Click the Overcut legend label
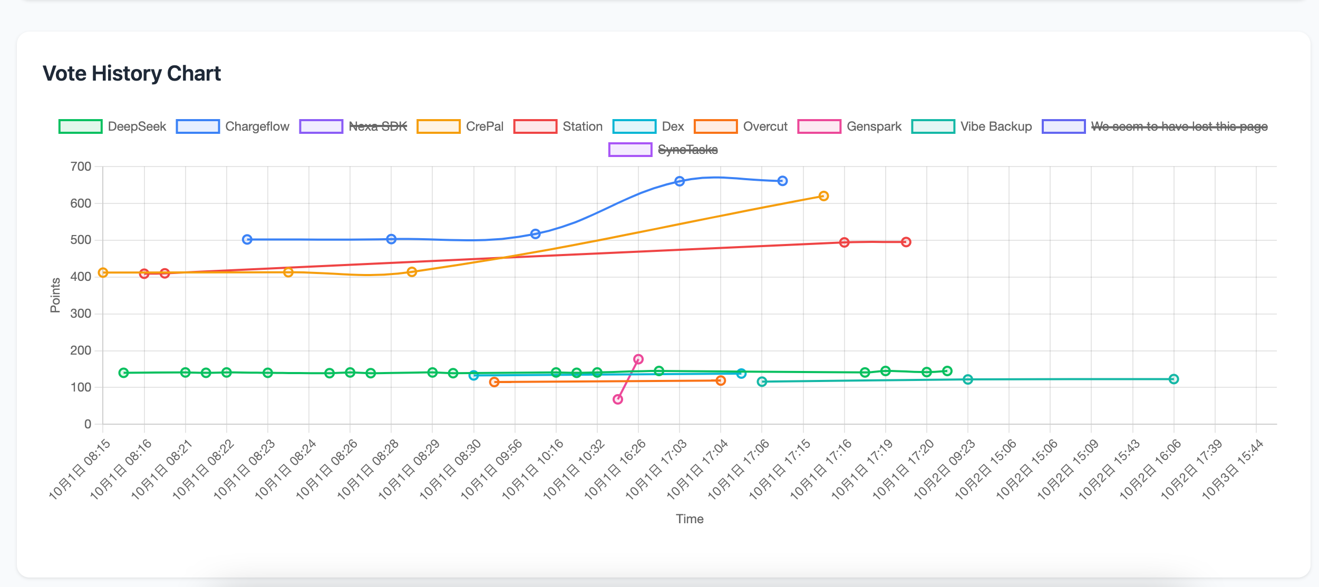1319x587 pixels. (x=765, y=126)
